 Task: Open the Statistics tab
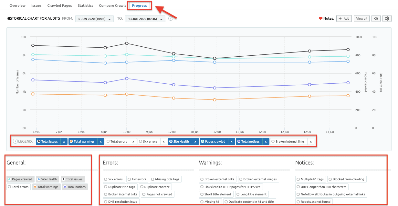[85, 5]
